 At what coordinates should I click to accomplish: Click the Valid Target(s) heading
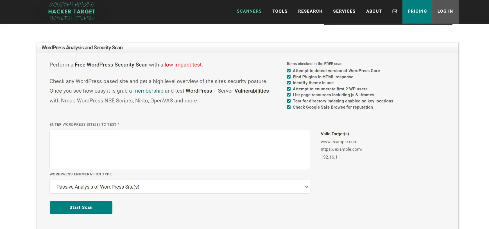click(x=335, y=134)
